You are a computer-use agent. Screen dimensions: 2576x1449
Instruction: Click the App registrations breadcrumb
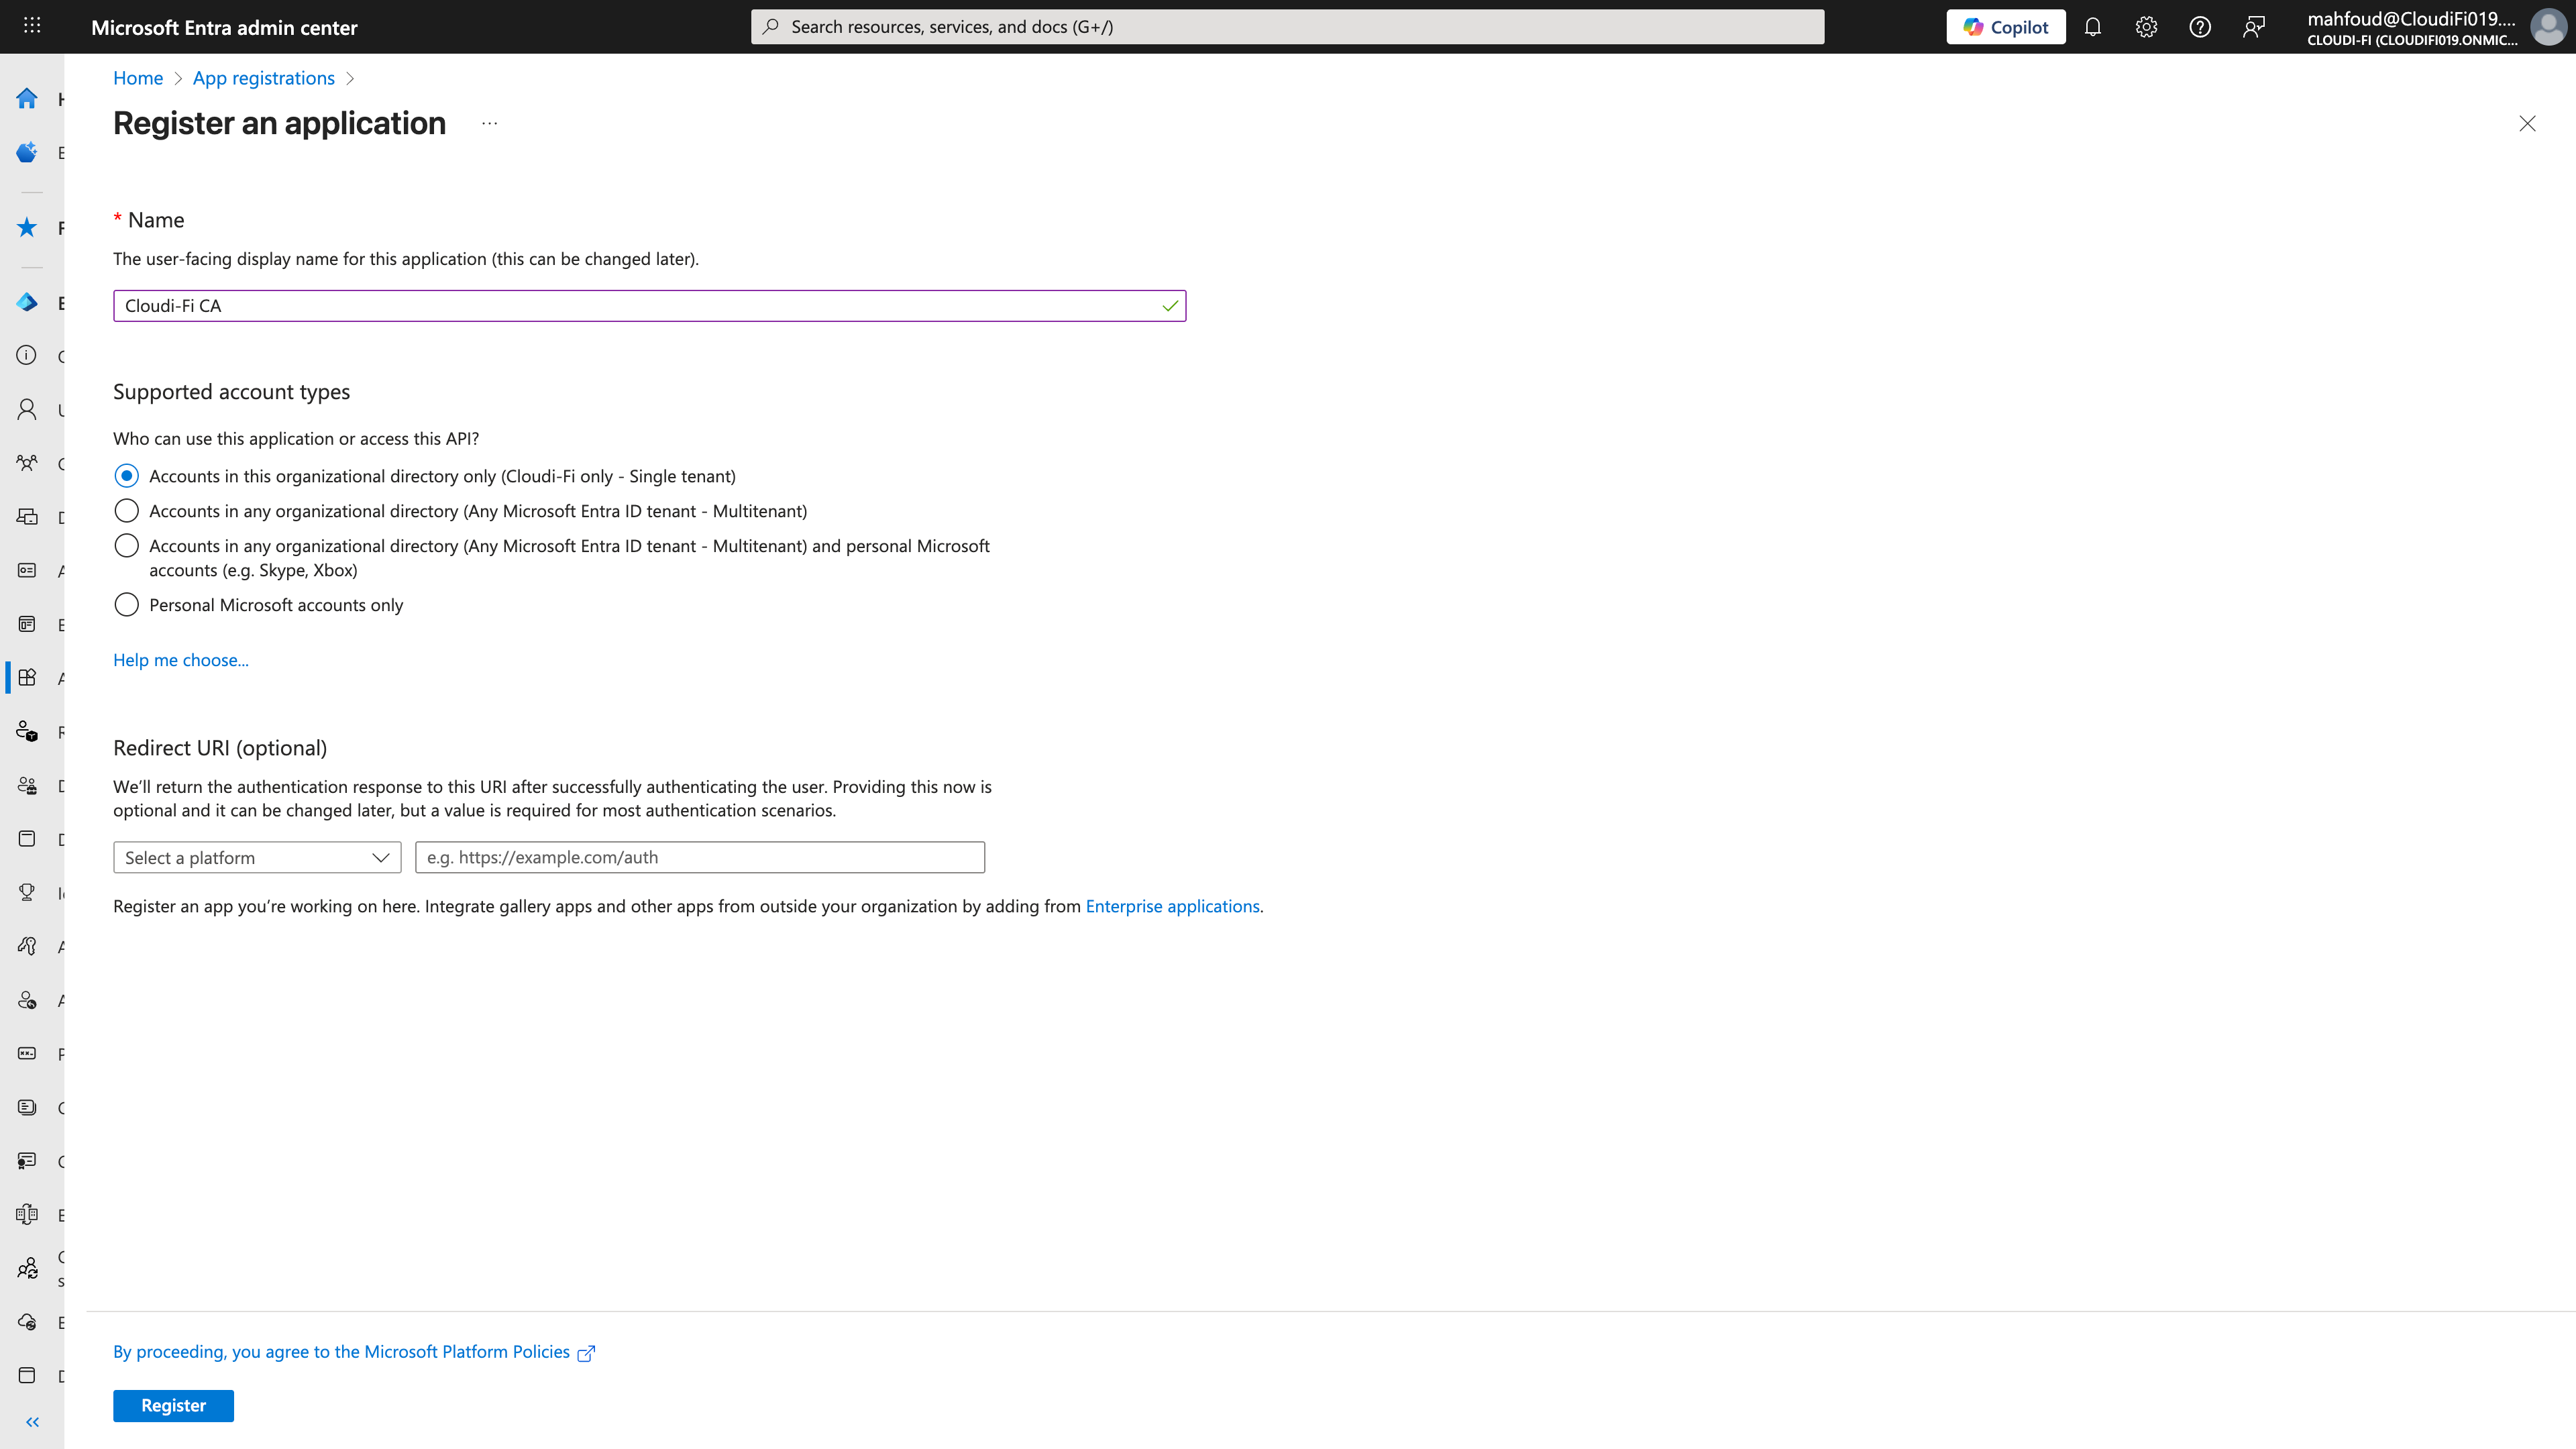click(x=263, y=78)
